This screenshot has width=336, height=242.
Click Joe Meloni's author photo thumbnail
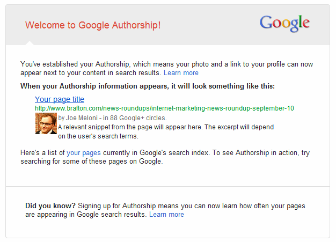pyautogui.click(x=46, y=123)
